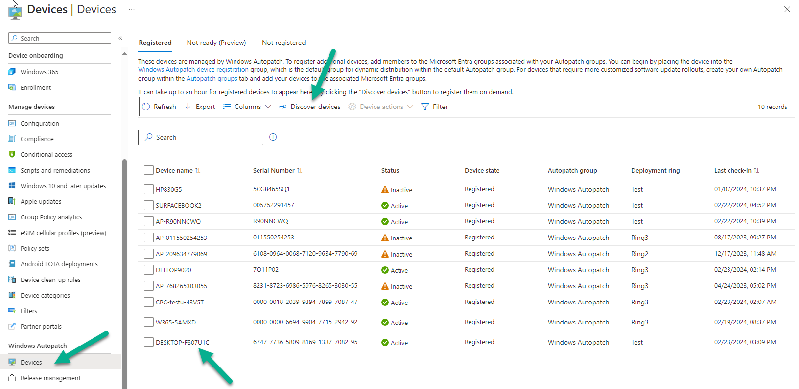Select device name DESKTOP-FS07U1C
The height and width of the screenshot is (389, 799).
point(182,342)
